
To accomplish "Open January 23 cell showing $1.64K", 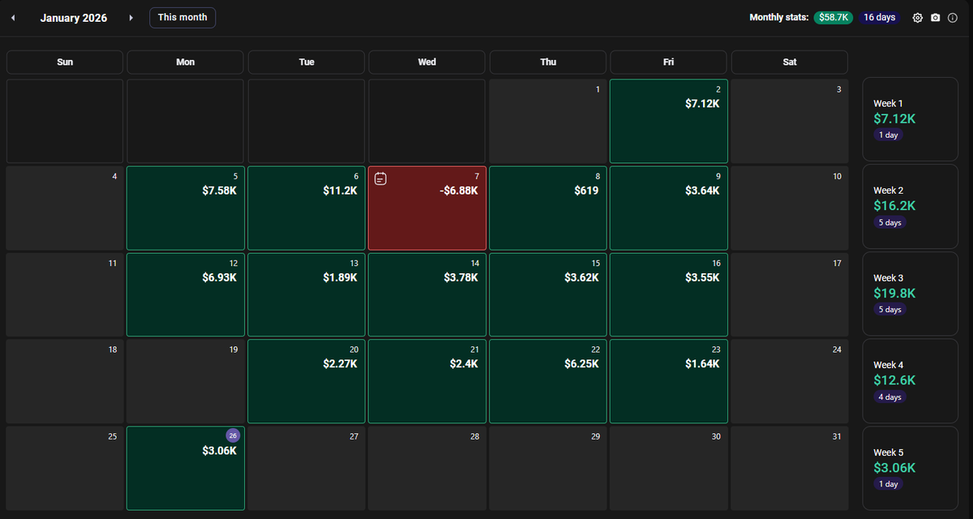I will tap(669, 381).
